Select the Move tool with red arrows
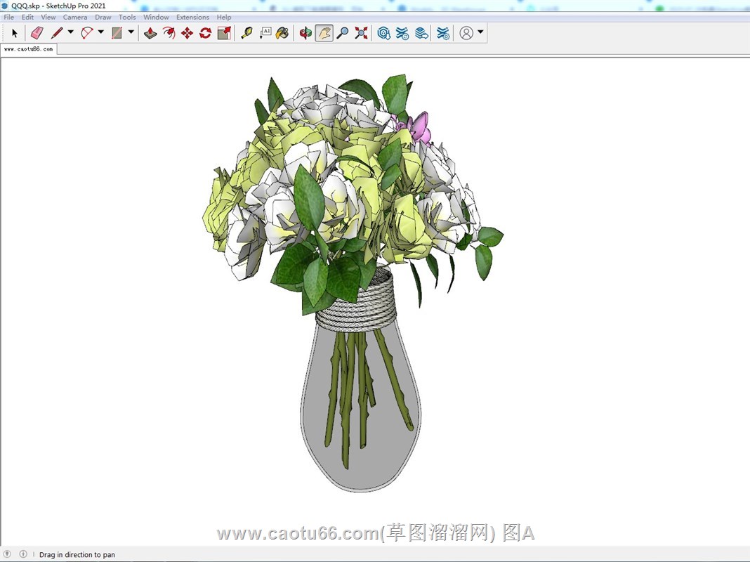 pyautogui.click(x=187, y=33)
